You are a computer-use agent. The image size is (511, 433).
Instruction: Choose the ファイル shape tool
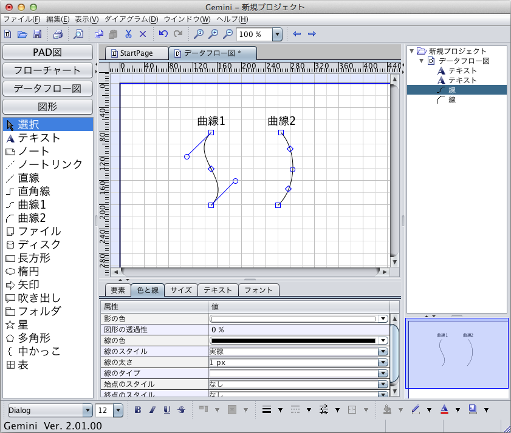click(x=48, y=231)
